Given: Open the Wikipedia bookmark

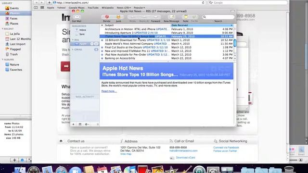Looking at the screenshot, I should click(107, 8).
